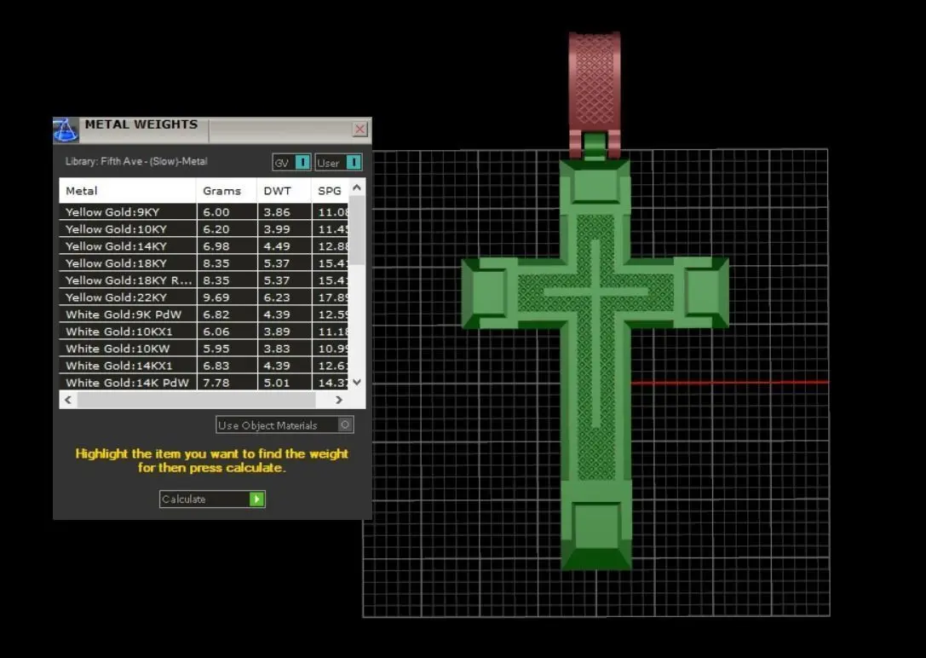The image size is (926, 658).
Task: Select the Yellow Gold:18KY row
Action: tap(204, 263)
